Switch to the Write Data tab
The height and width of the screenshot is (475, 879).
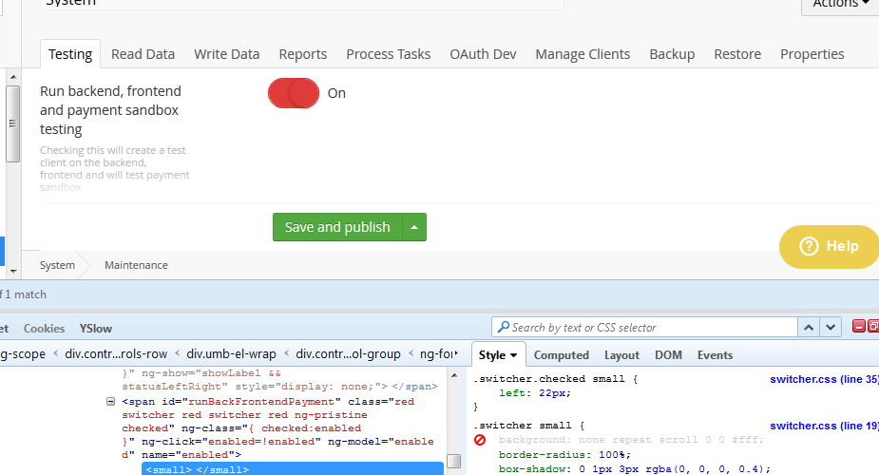point(226,54)
